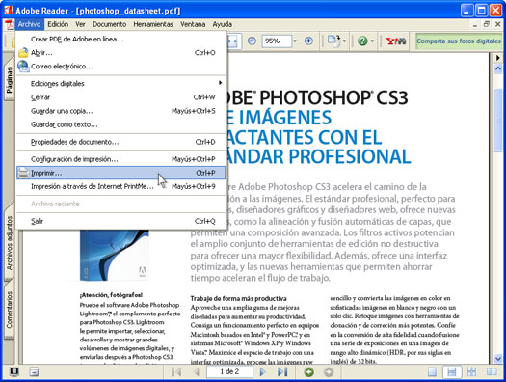This screenshot has width=506, height=382.
Task: Click the printer icon next to Imprimir
Action: pyautogui.click(x=23, y=173)
